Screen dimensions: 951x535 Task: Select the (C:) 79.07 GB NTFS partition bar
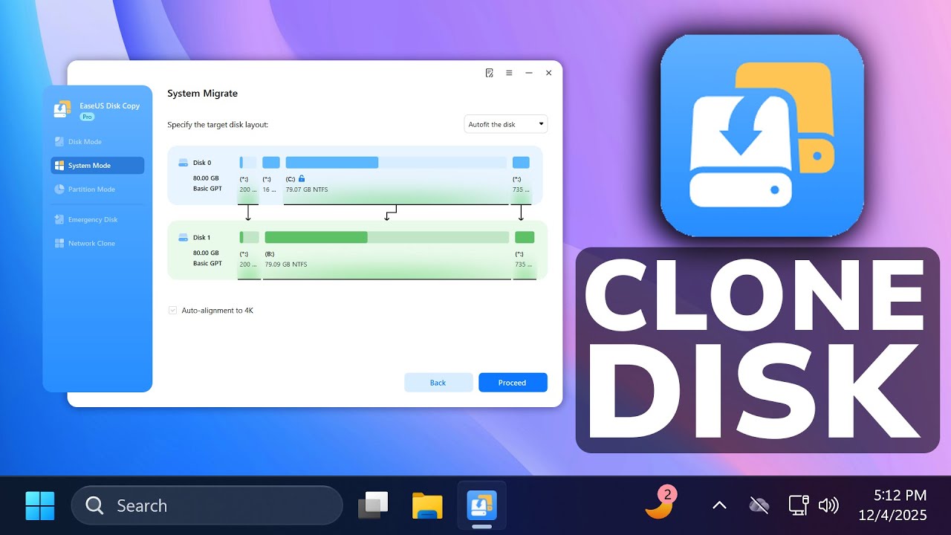396,162
